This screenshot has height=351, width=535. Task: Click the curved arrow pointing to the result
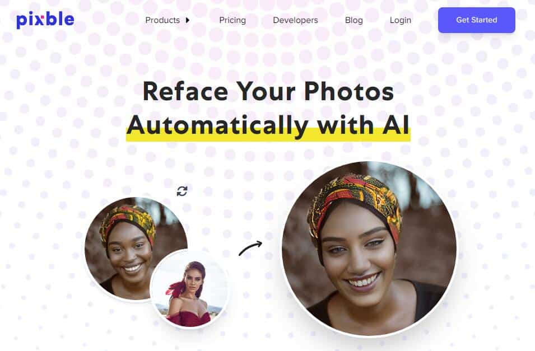[250, 248]
